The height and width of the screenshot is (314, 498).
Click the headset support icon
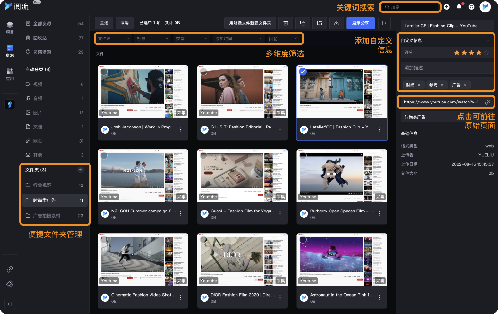point(472,7)
